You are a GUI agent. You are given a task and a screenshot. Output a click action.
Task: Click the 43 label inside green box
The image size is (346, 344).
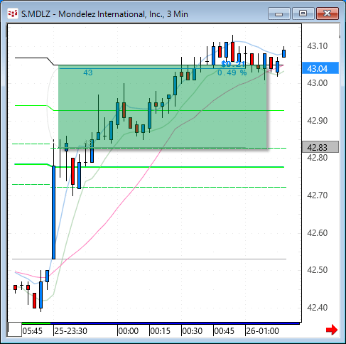click(x=88, y=72)
